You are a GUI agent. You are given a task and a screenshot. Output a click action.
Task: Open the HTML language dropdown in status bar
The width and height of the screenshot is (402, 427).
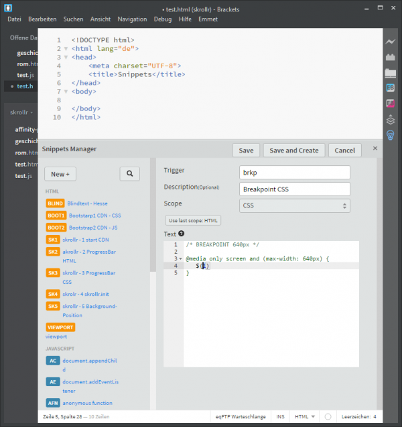pyautogui.click(x=305, y=417)
